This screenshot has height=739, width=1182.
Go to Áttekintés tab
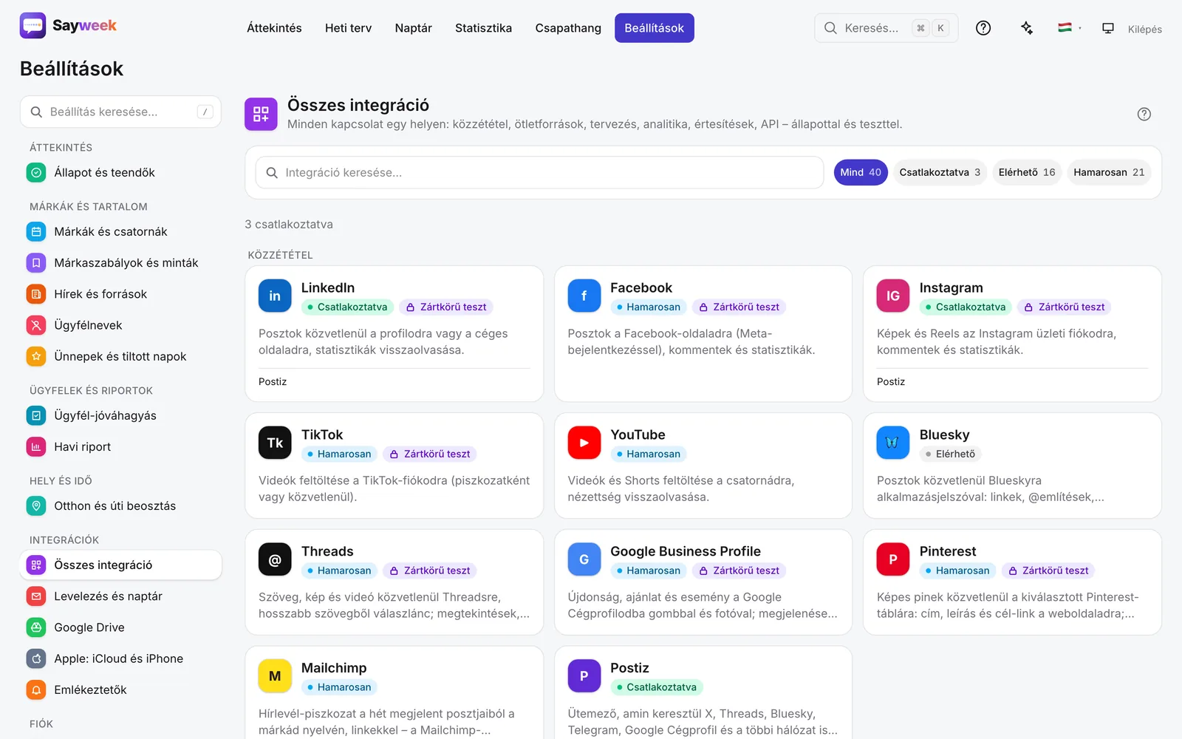coord(274,28)
